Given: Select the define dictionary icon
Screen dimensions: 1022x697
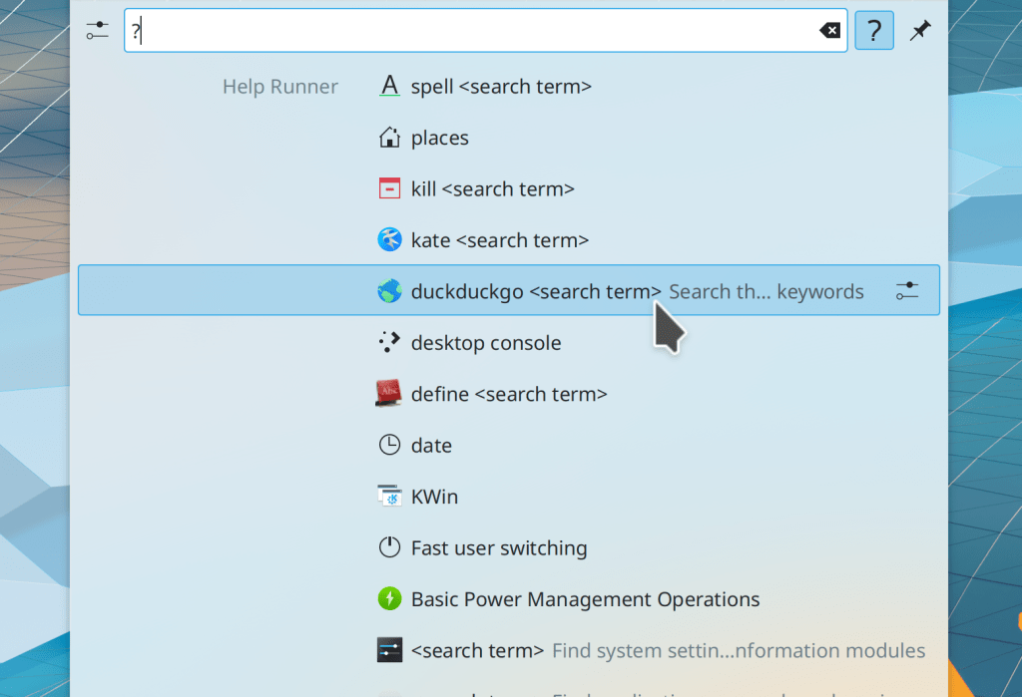Looking at the screenshot, I should click(x=389, y=394).
